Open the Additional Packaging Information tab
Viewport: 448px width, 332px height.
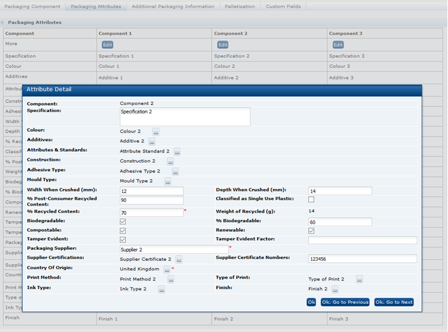pyautogui.click(x=173, y=6)
